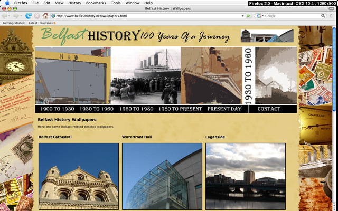Open the History menu
Image resolution: width=338 pixels, height=211 pixels.
click(74, 3)
